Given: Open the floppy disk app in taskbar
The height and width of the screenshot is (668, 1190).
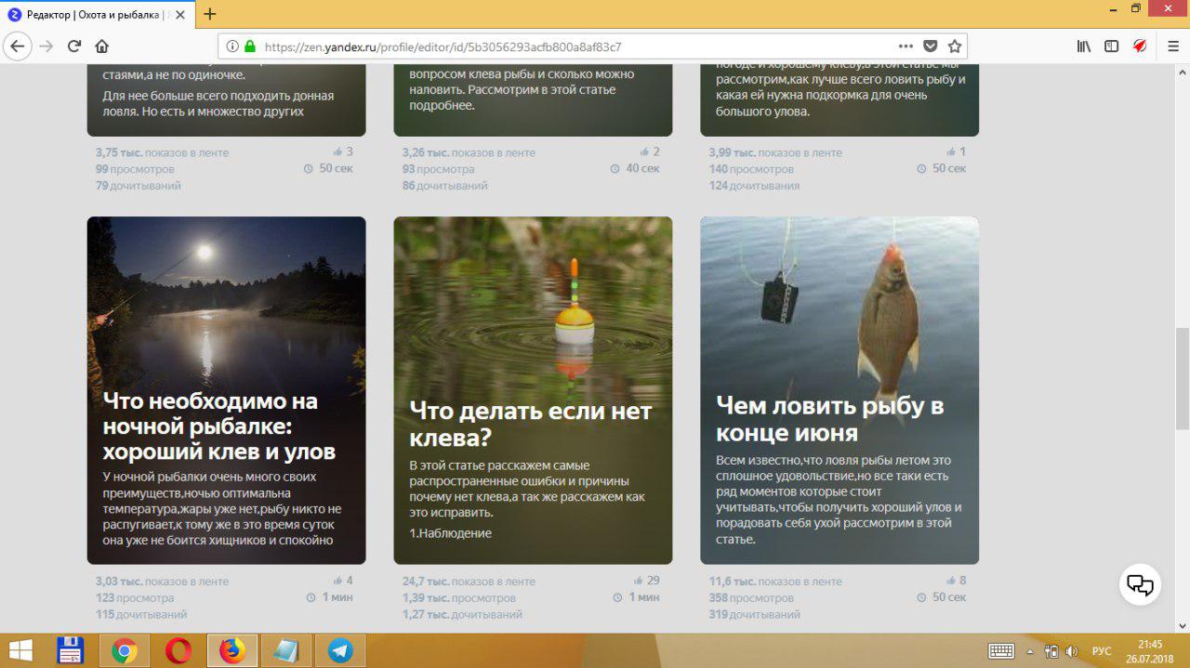Looking at the screenshot, I should [71, 650].
